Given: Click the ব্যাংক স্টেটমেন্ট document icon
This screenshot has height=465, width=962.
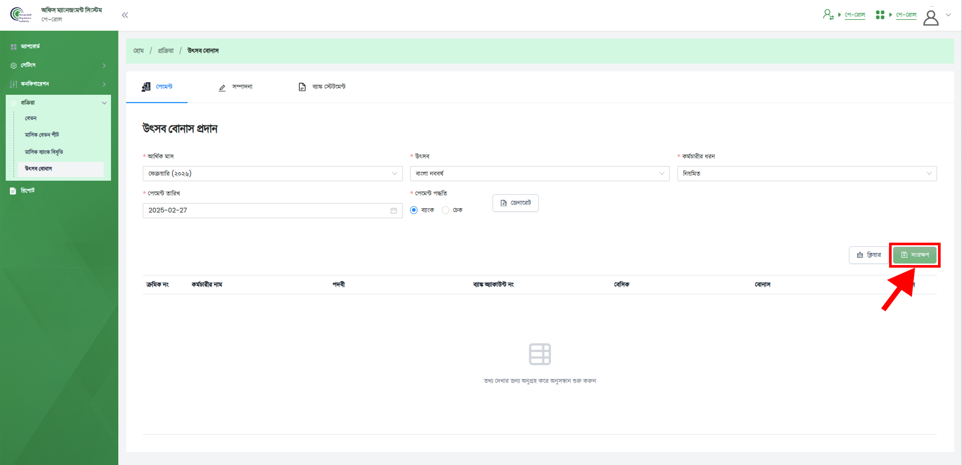Looking at the screenshot, I should [x=302, y=87].
